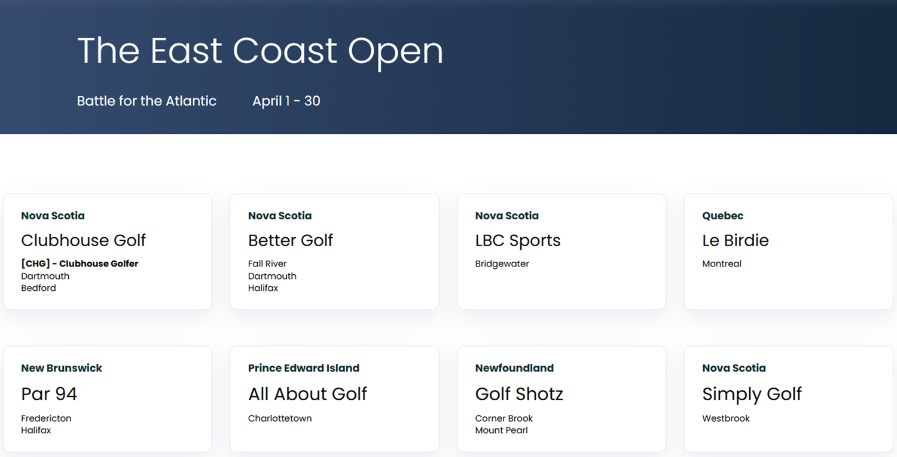Open the LBC Sports card
This screenshot has width=897, height=457.
[562, 251]
